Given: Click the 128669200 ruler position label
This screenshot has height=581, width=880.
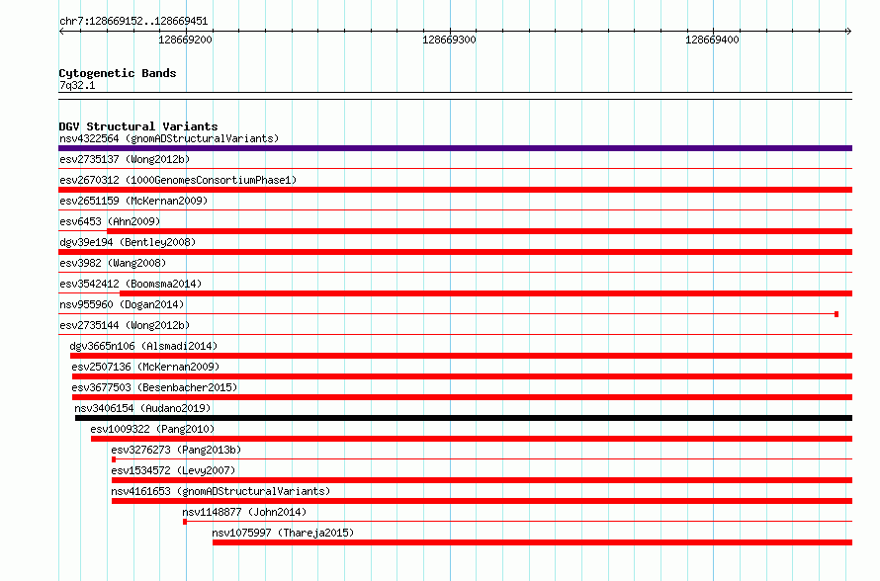Looking at the screenshot, I should pyautogui.click(x=185, y=40).
